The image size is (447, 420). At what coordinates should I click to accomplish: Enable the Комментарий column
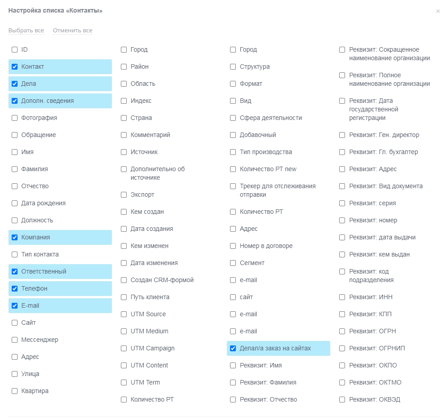124,135
